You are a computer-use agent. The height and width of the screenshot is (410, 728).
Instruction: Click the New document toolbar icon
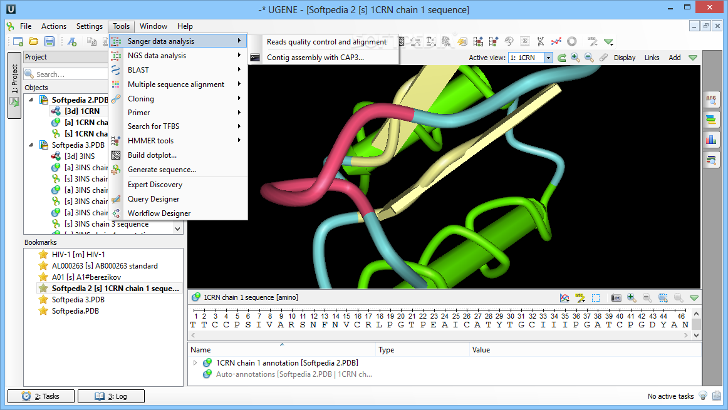[18, 42]
